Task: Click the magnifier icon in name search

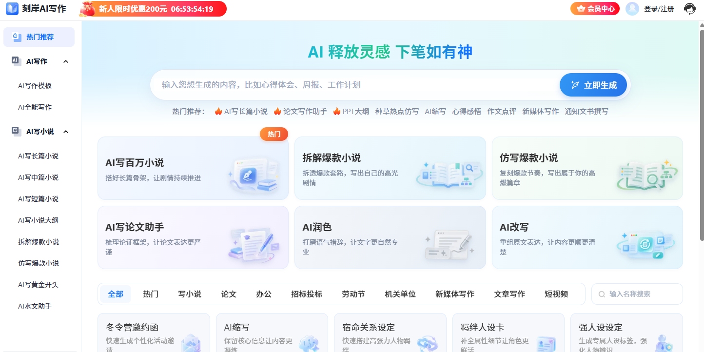Action: click(602, 294)
